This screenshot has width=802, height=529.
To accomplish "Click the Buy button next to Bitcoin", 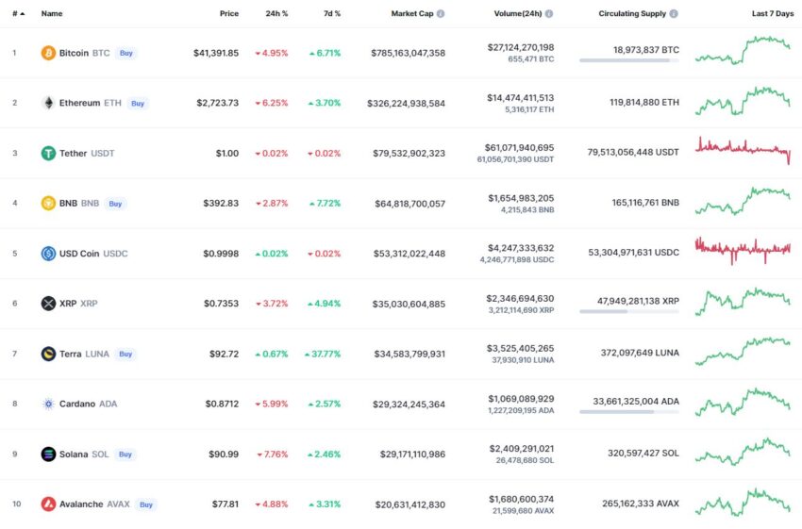I will (x=125, y=53).
